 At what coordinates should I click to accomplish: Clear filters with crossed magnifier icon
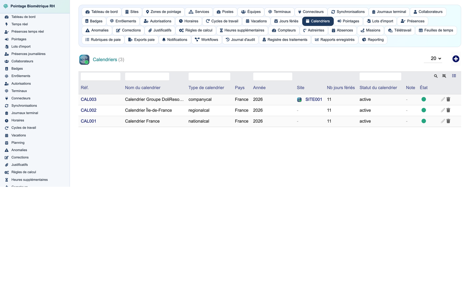tap(444, 76)
